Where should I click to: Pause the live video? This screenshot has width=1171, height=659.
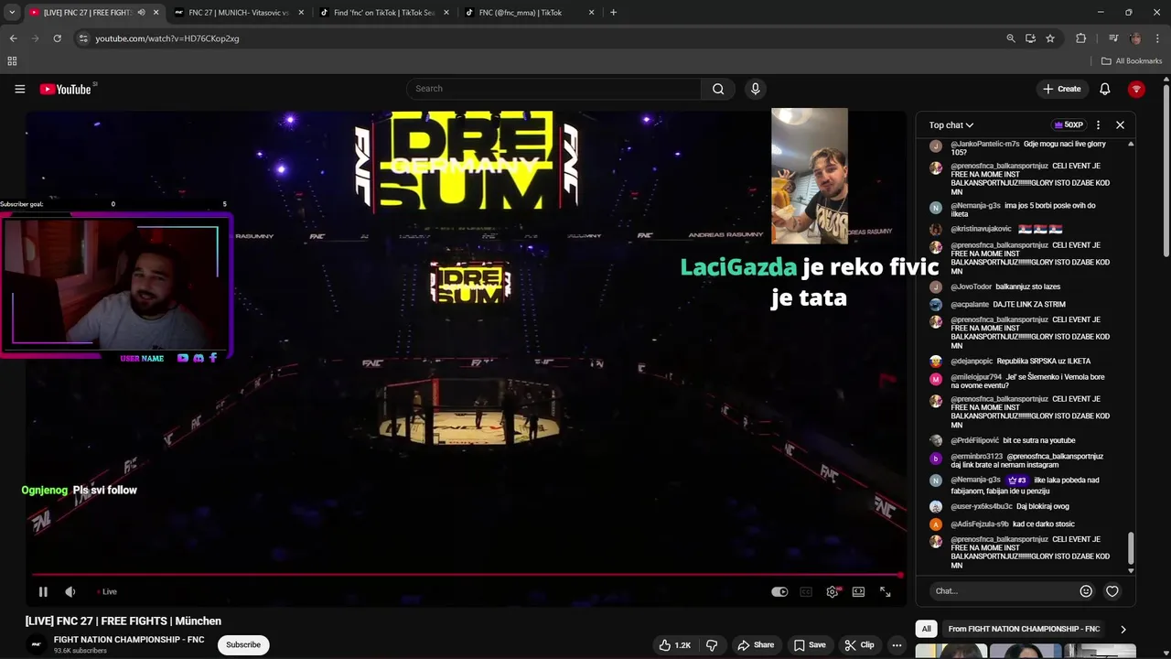pyautogui.click(x=43, y=591)
